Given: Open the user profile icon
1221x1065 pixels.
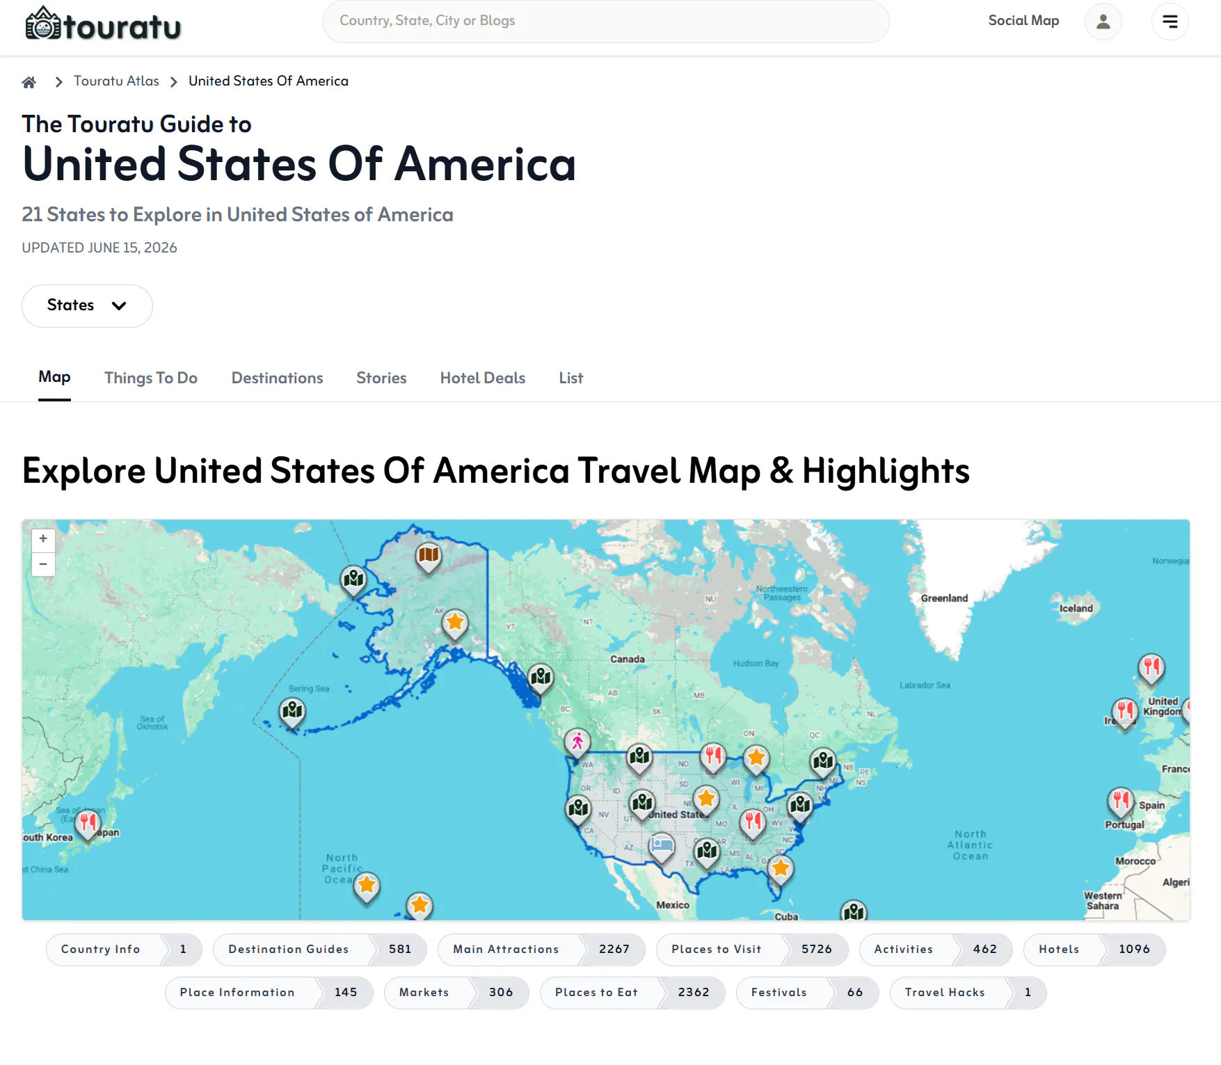Looking at the screenshot, I should (x=1103, y=22).
